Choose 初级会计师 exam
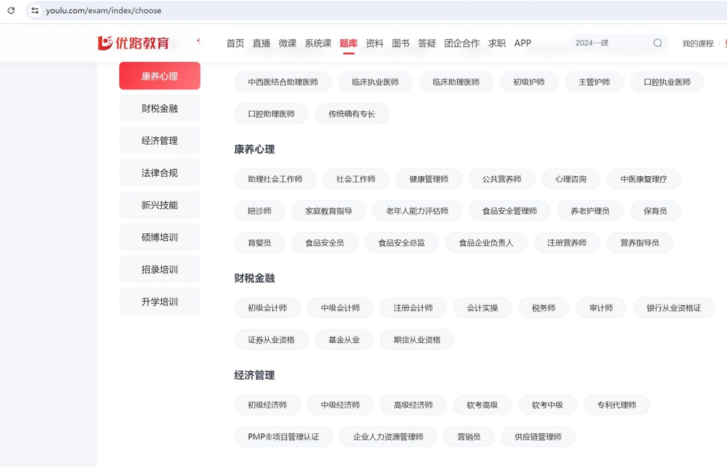This screenshot has height=467, width=727. click(267, 308)
